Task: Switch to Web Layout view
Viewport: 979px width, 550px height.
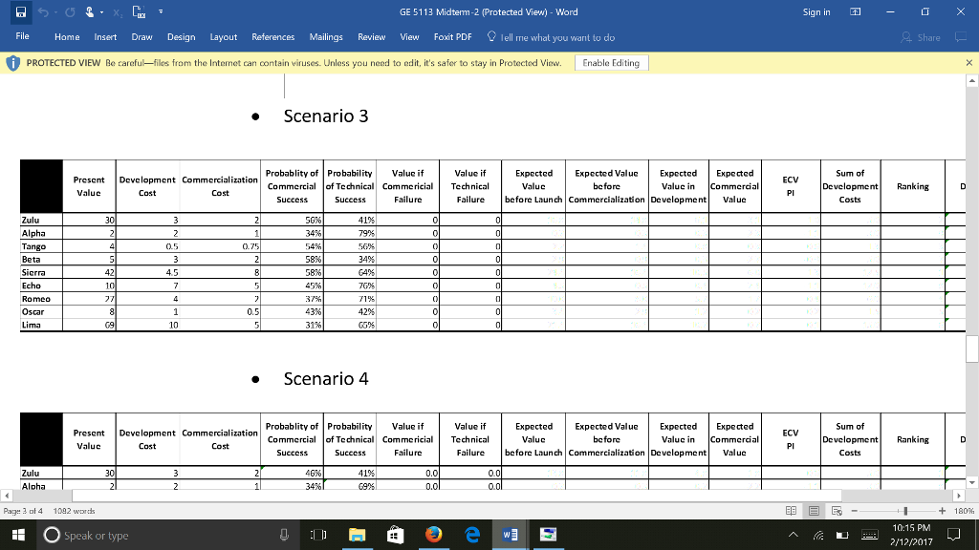Action: click(x=838, y=511)
